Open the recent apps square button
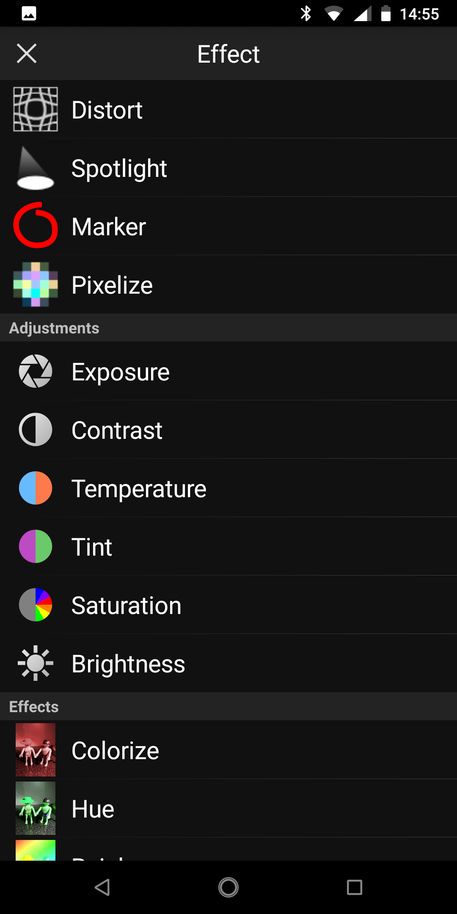 (x=354, y=887)
